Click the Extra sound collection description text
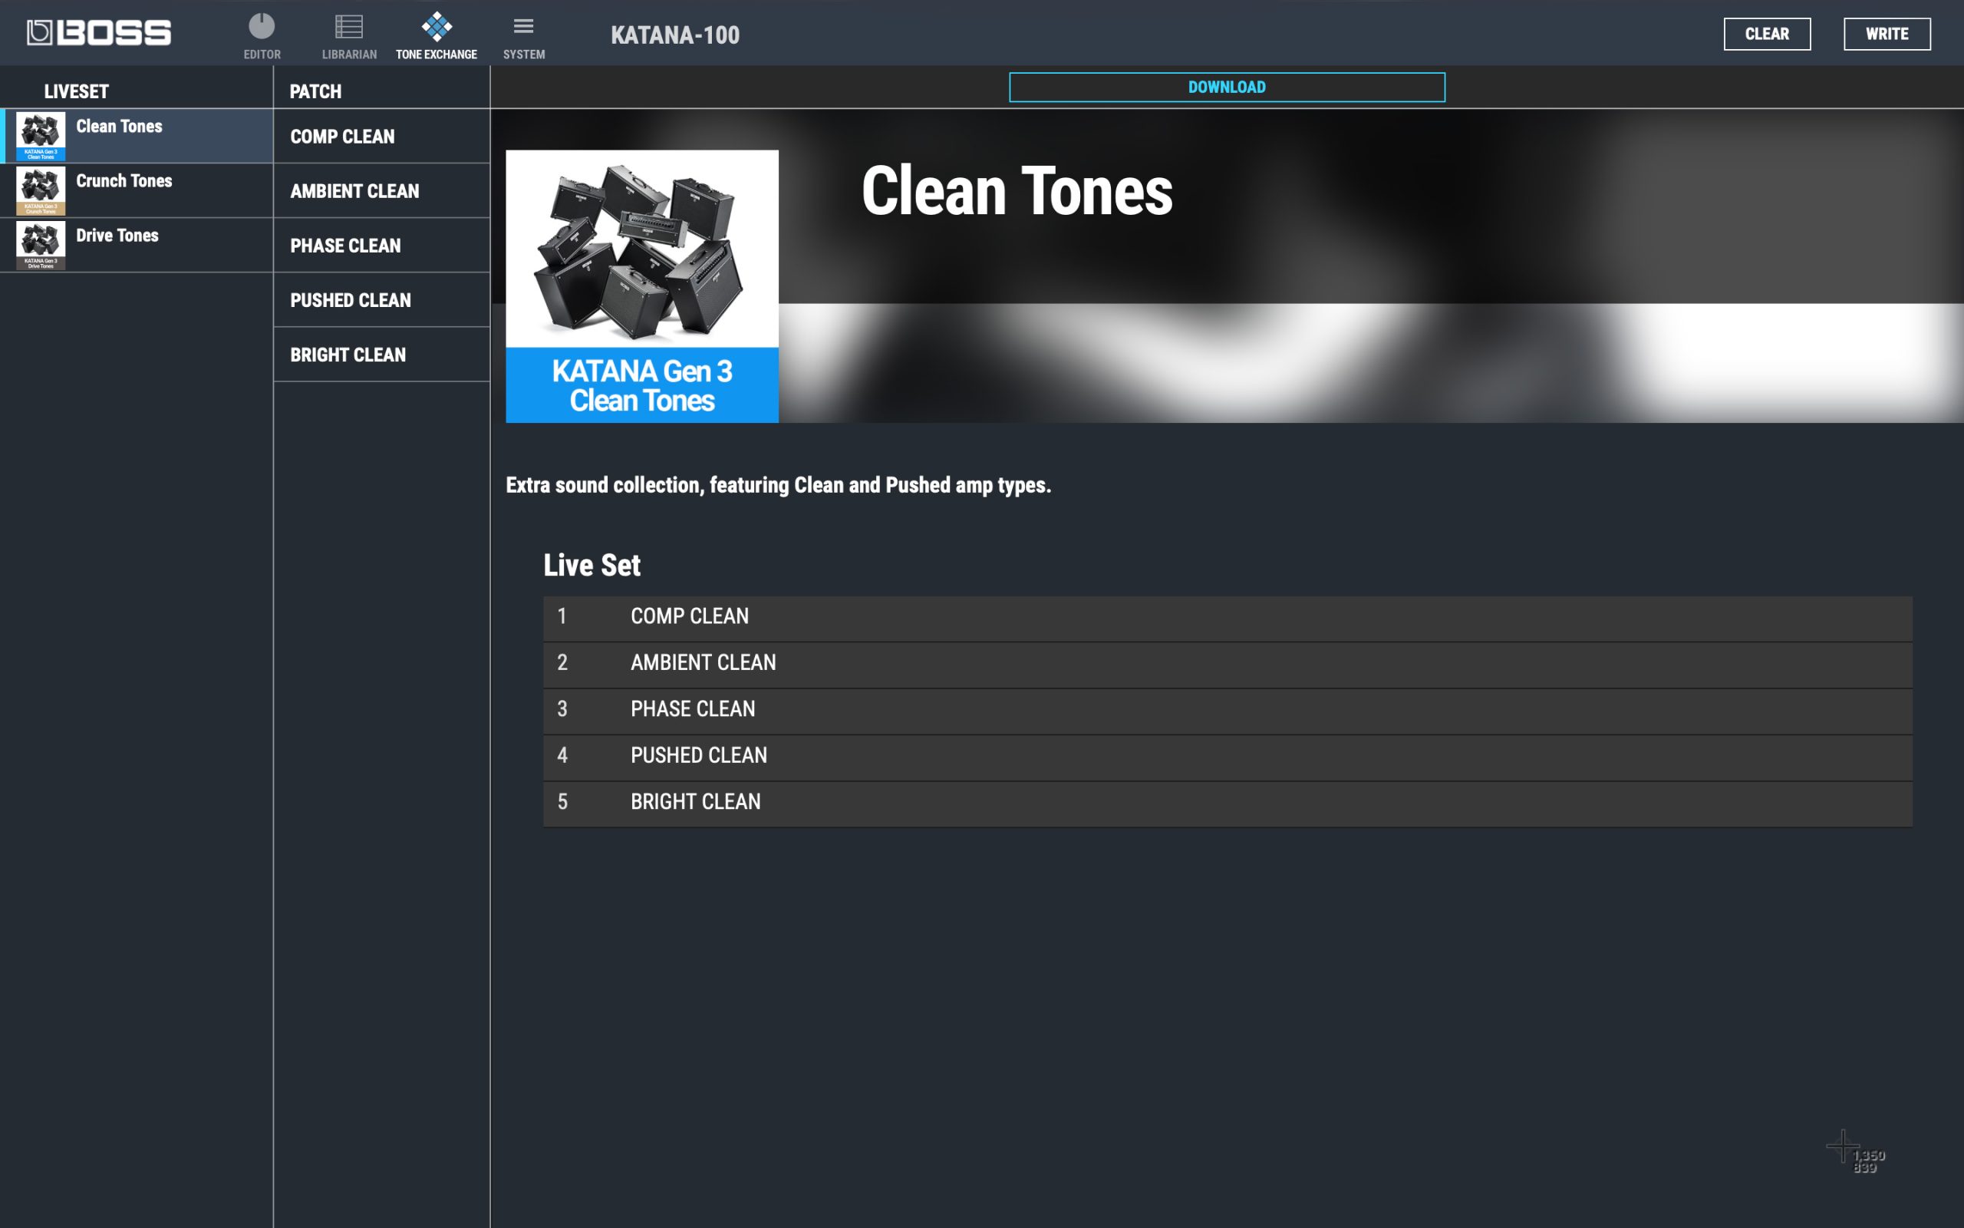The width and height of the screenshot is (1964, 1228). pyautogui.click(x=778, y=485)
